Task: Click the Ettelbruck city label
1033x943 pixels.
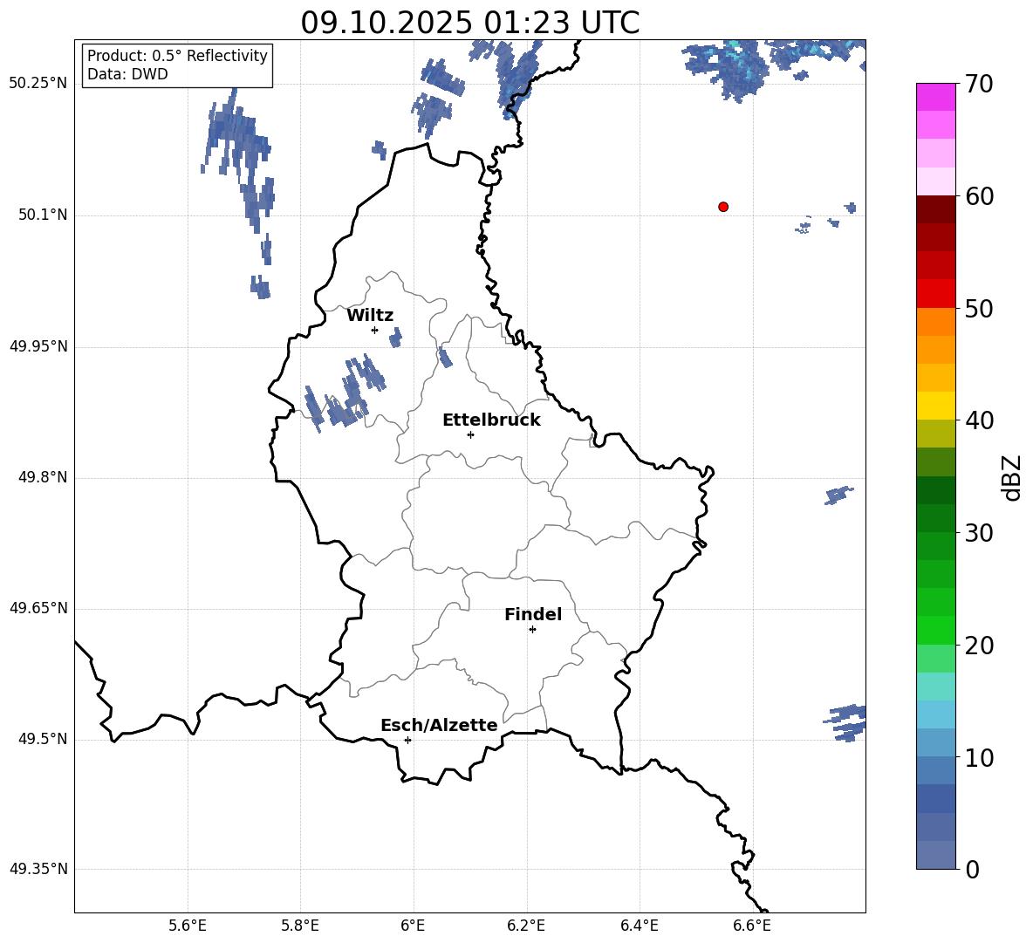Action: (491, 420)
